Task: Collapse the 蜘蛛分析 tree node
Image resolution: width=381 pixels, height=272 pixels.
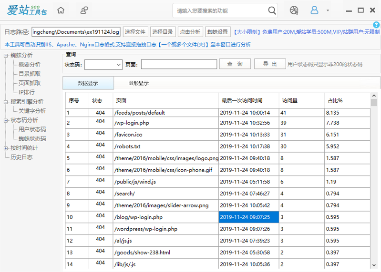Action: [x=6, y=56]
